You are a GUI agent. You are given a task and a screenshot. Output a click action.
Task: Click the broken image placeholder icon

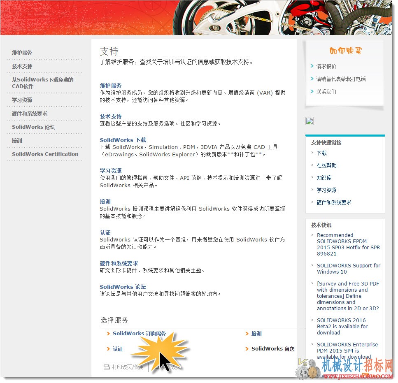pyautogui.click(x=310, y=121)
